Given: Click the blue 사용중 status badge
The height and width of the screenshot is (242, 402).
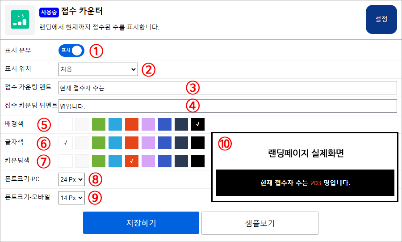Looking at the screenshot, I should (x=49, y=12).
